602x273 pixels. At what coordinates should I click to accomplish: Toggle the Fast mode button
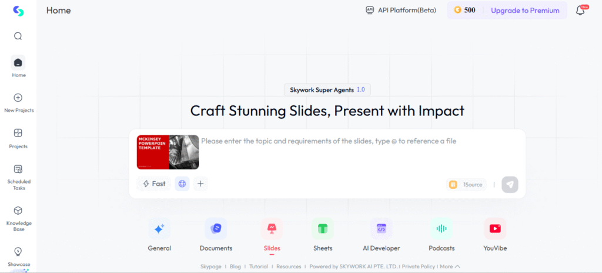point(154,184)
